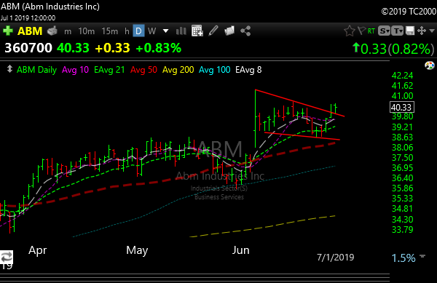Image resolution: width=437 pixels, height=283 pixels.
Task: Click the keyboard symbol-entry icon beside ABM
Action: point(52,31)
